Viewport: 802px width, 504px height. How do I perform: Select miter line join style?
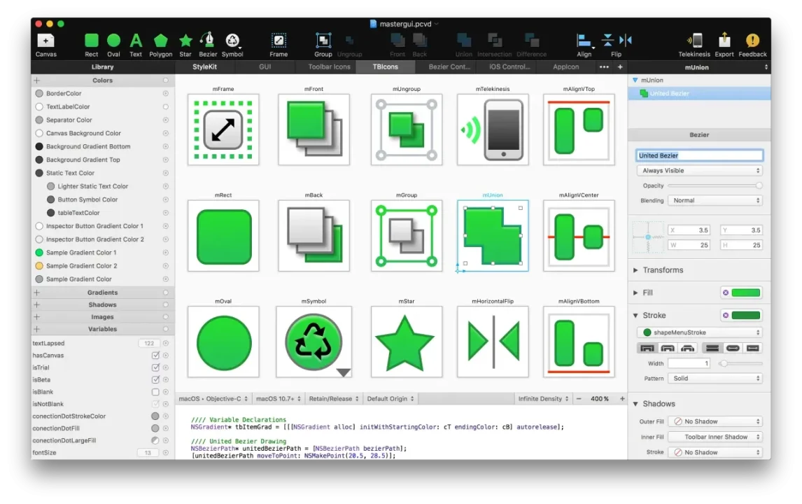(647, 348)
